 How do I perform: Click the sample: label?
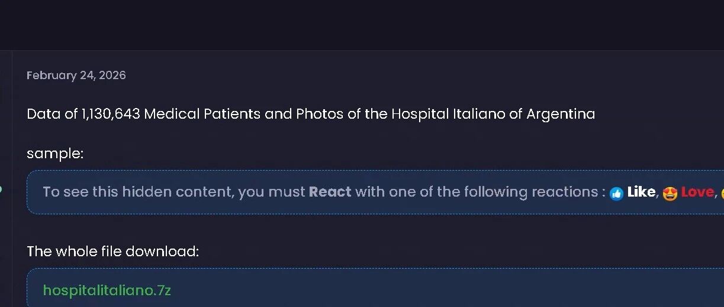click(55, 153)
